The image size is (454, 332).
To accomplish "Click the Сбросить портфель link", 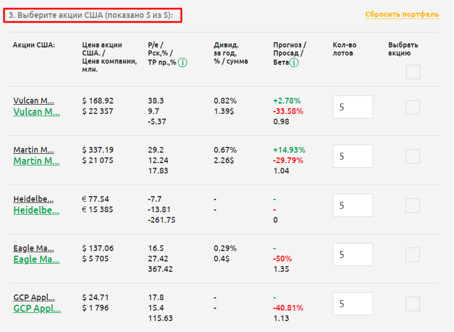I will [x=402, y=14].
